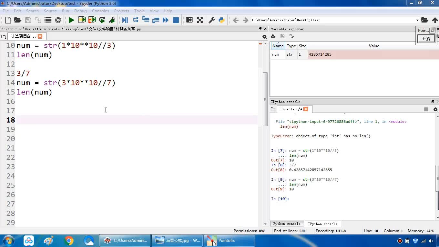
Task: Open the Python path manager icon
Action: tap(221, 20)
